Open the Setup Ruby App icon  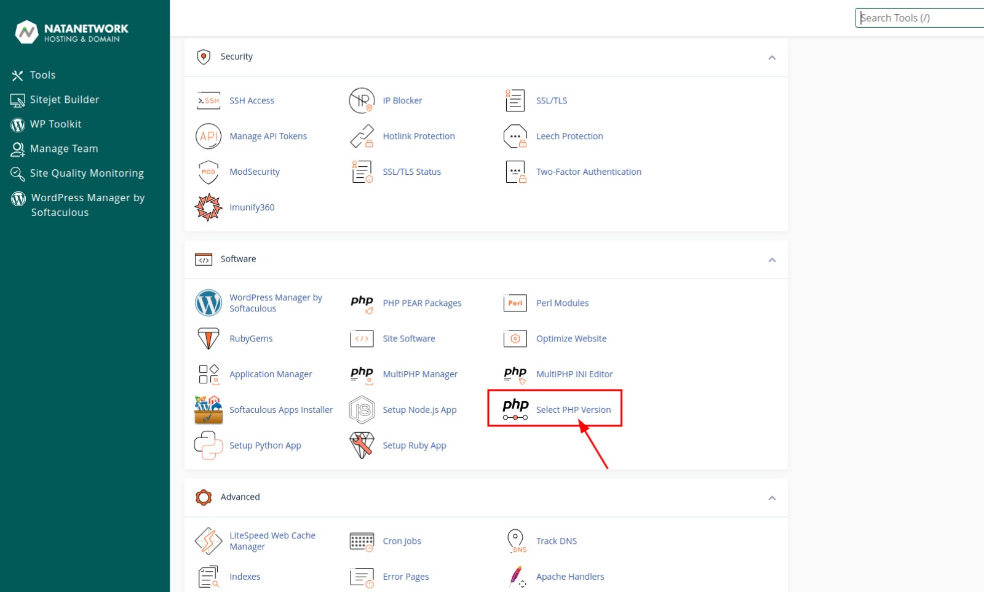pos(362,446)
